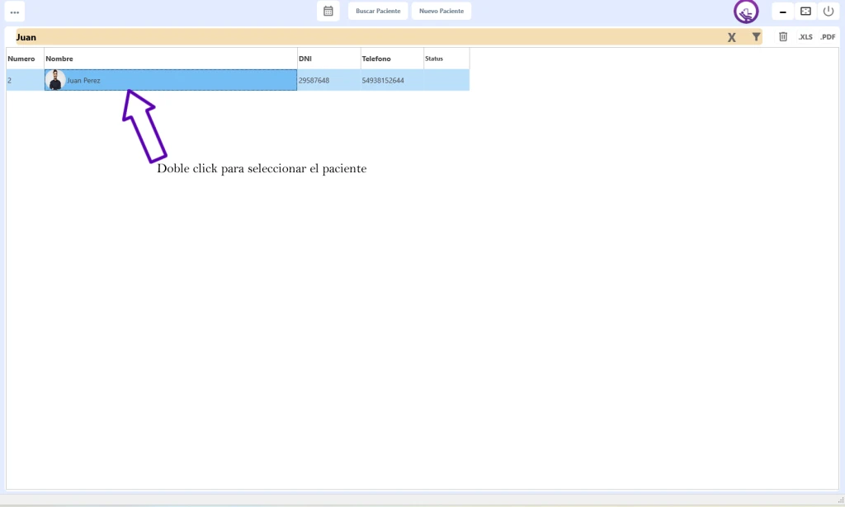Click the dental chair icon

pos(746,12)
